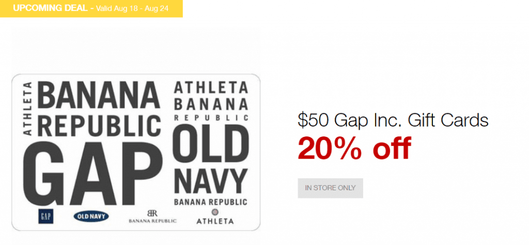Viewport: 529px width, 245px height.
Task: Click the large OLD NAVY text on card
Action: coord(211,159)
